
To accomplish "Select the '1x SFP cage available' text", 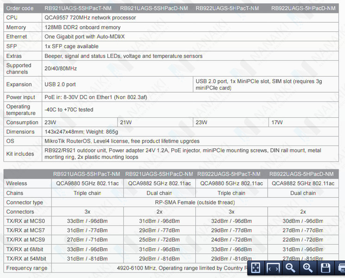I will 71,46.
